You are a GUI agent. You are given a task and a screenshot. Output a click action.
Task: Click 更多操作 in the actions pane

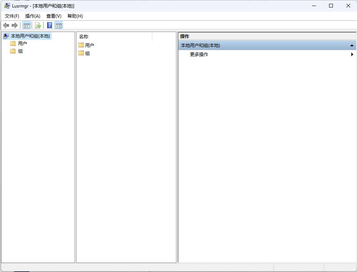(x=199, y=54)
